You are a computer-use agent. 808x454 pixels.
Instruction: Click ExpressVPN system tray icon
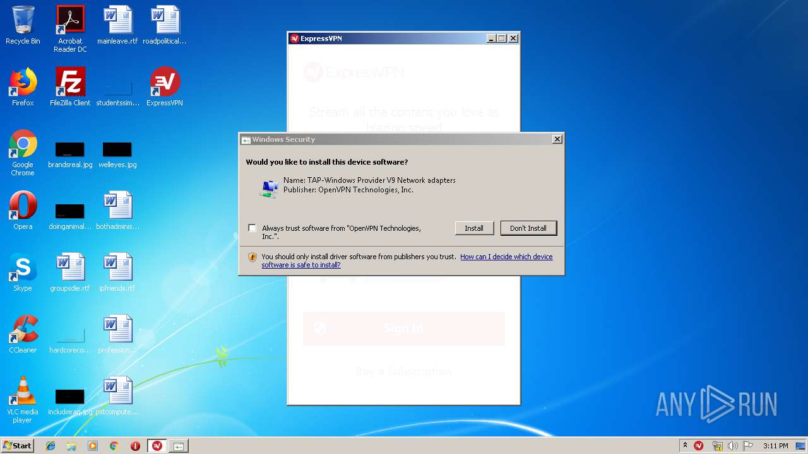click(699, 446)
